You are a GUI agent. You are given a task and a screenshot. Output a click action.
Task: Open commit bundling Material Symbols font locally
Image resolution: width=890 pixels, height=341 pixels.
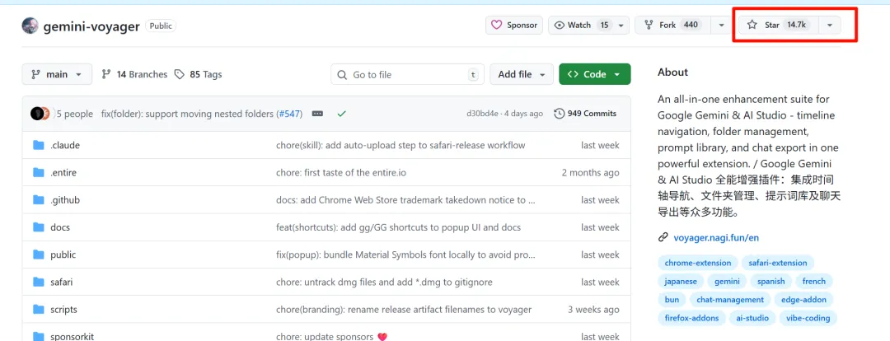click(x=405, y=255)
